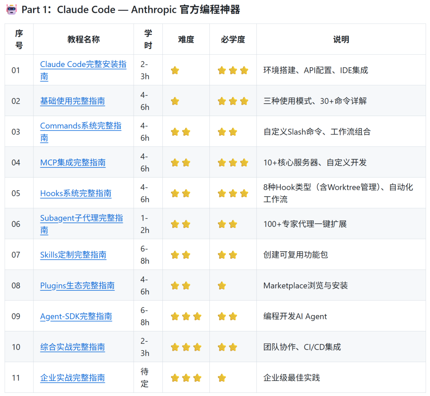Select the description 10+核心服务器、自定义开发

(x=315, y=163)
